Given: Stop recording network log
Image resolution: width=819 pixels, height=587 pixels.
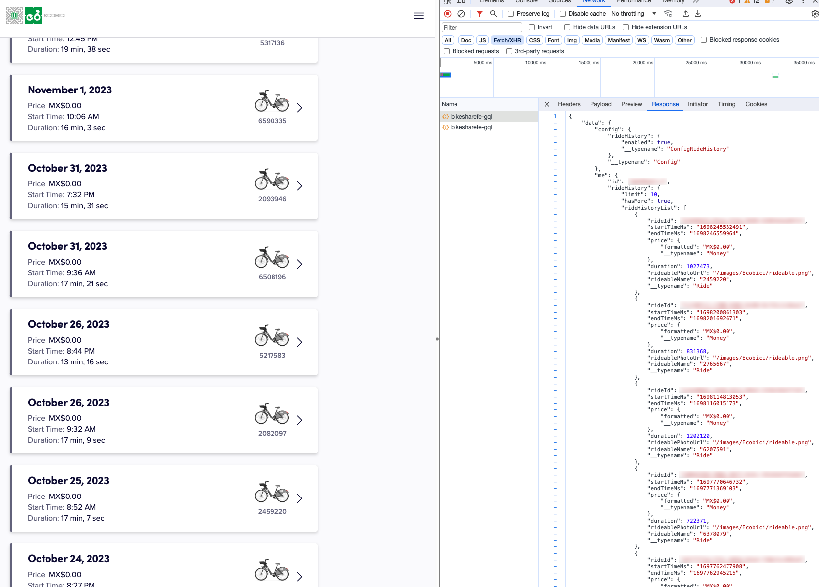Looking at the screenshot, I should (448, 14).
